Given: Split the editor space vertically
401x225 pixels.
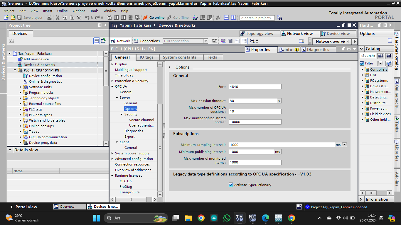Looking at the screenshot, I should pos(233,18).
